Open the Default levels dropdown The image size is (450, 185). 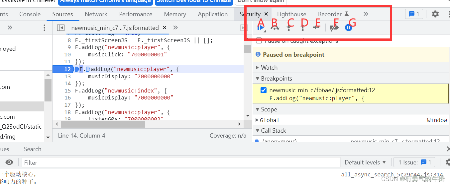coord(365,162)
